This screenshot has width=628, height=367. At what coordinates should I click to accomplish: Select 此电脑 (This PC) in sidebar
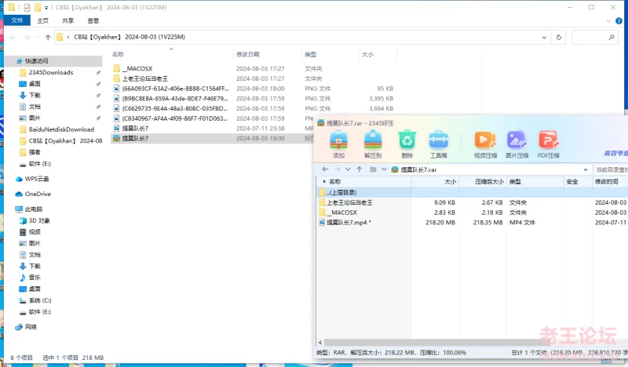(33, 209)
